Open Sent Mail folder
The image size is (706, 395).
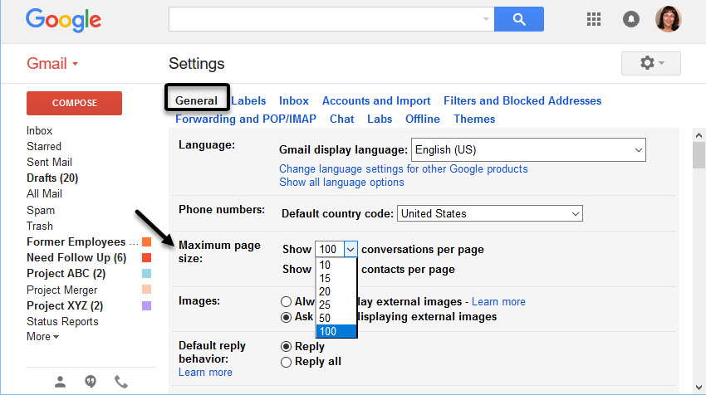(x=49, y=162)
